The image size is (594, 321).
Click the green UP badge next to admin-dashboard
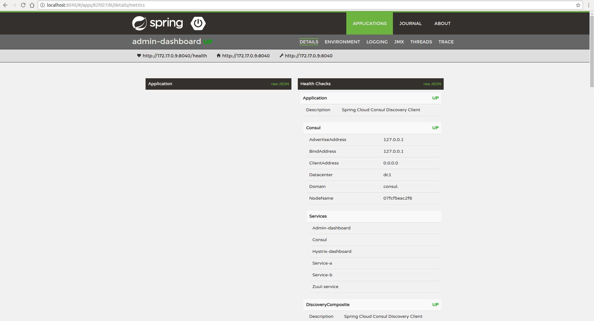click(x=208, y=42)
